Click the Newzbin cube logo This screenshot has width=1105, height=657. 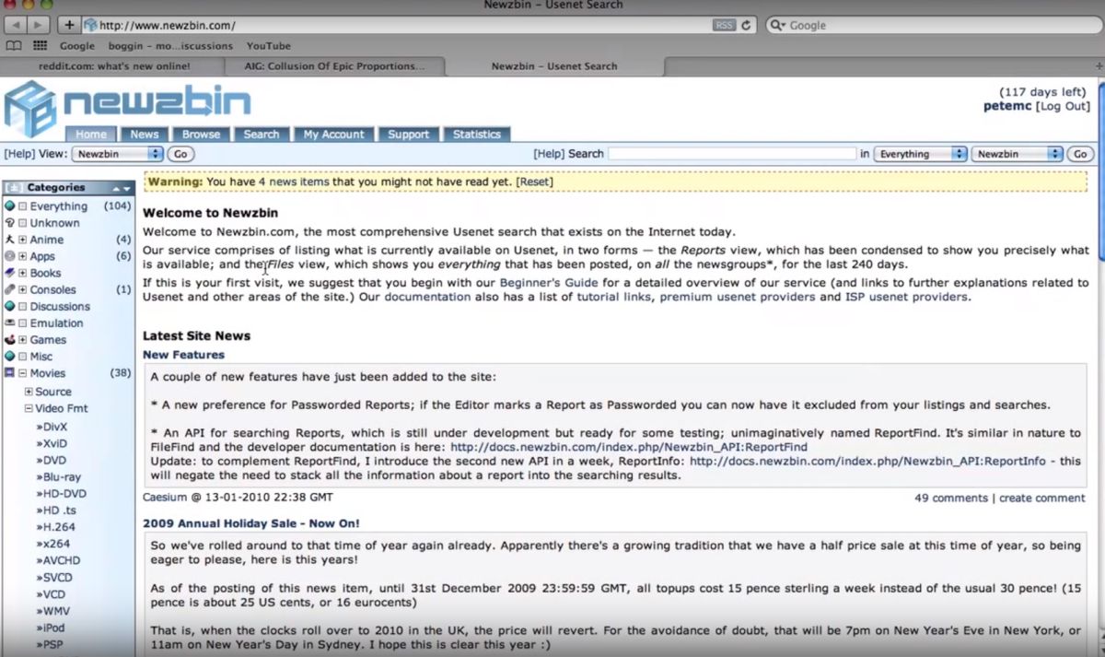click(x=29, y=107)
